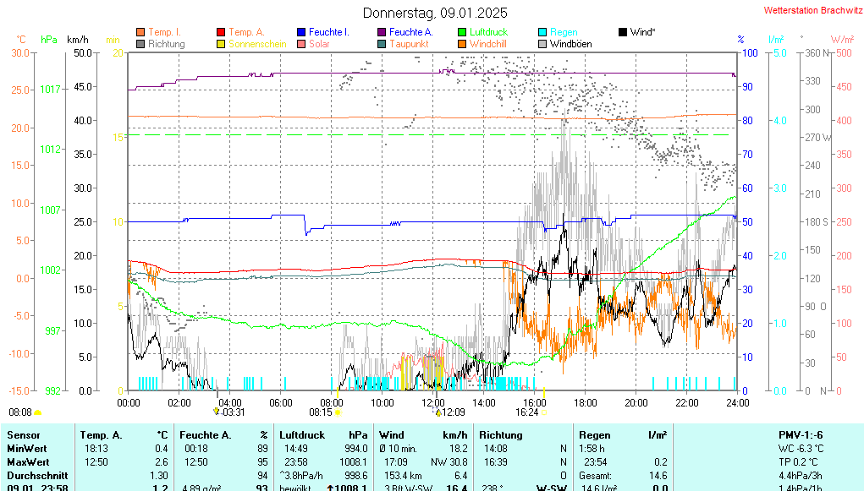864x491 pixels.
Task: Click the Wetterstation Brachwitz link
Action: pos(810,11)
